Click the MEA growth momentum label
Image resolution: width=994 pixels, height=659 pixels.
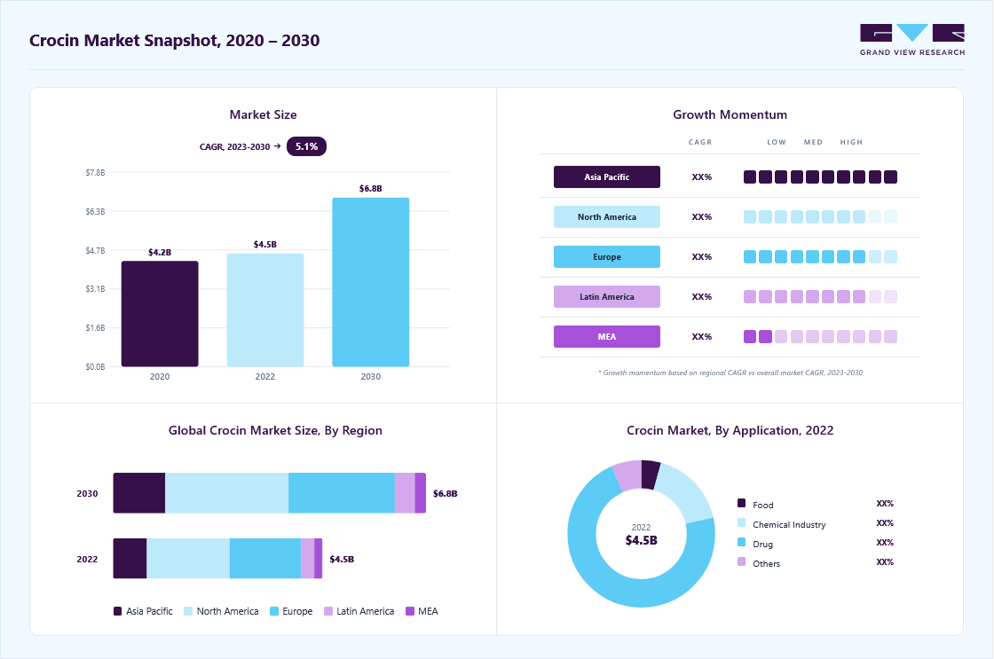(607, 336)
